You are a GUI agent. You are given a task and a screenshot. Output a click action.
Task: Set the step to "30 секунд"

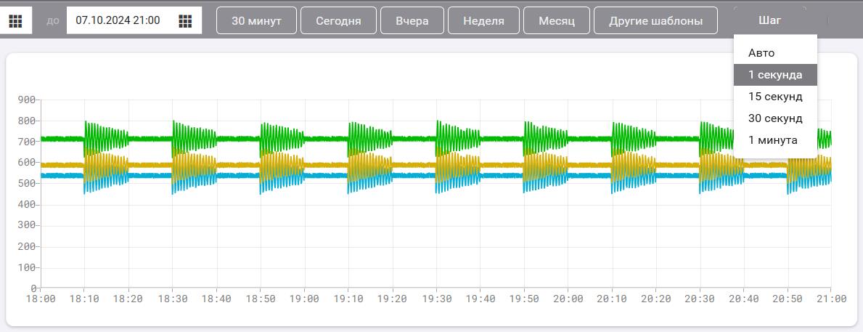774,118
